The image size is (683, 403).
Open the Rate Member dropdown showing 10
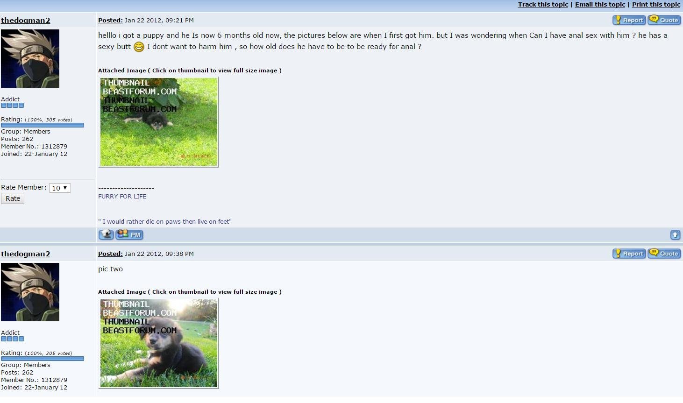pyautogui.click(x=60, y=188)
